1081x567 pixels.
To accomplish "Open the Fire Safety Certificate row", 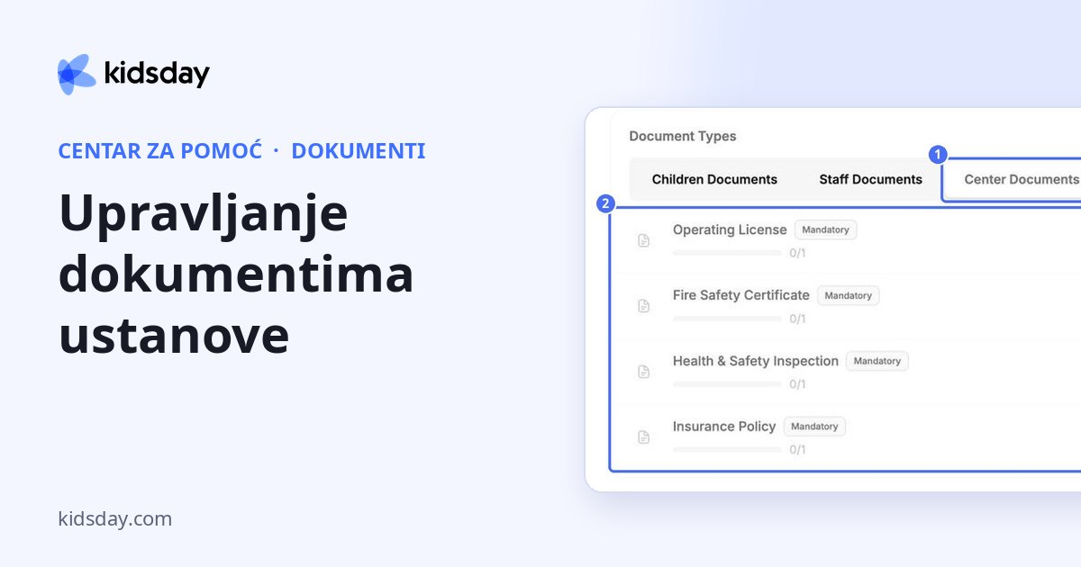I will point(847,306).
